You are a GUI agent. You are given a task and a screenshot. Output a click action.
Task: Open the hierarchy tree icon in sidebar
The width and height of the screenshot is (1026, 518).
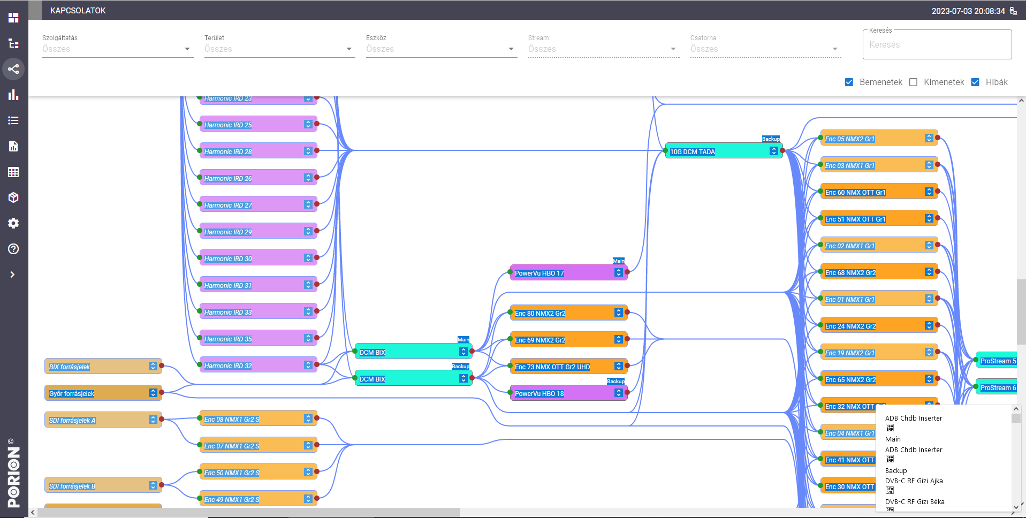click(13, 43)
